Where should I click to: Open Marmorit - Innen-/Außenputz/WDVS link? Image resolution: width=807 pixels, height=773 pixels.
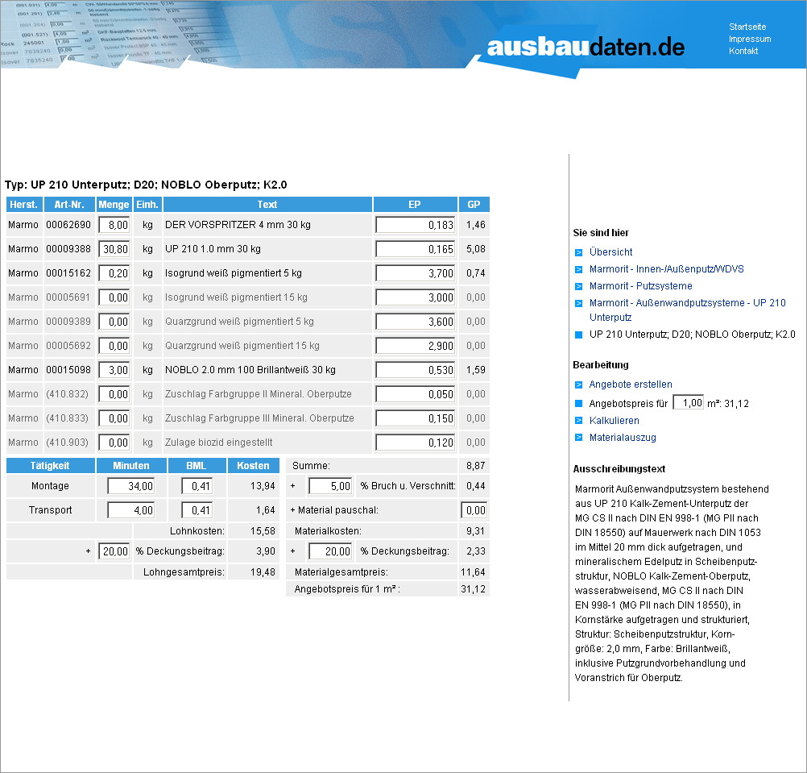click(x=667, y=269)
